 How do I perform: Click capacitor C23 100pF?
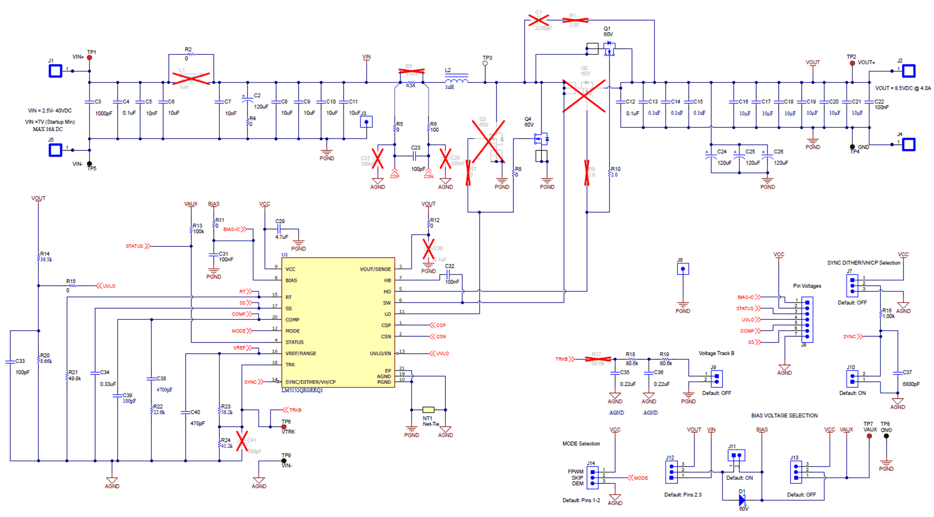tap(414, 156)
